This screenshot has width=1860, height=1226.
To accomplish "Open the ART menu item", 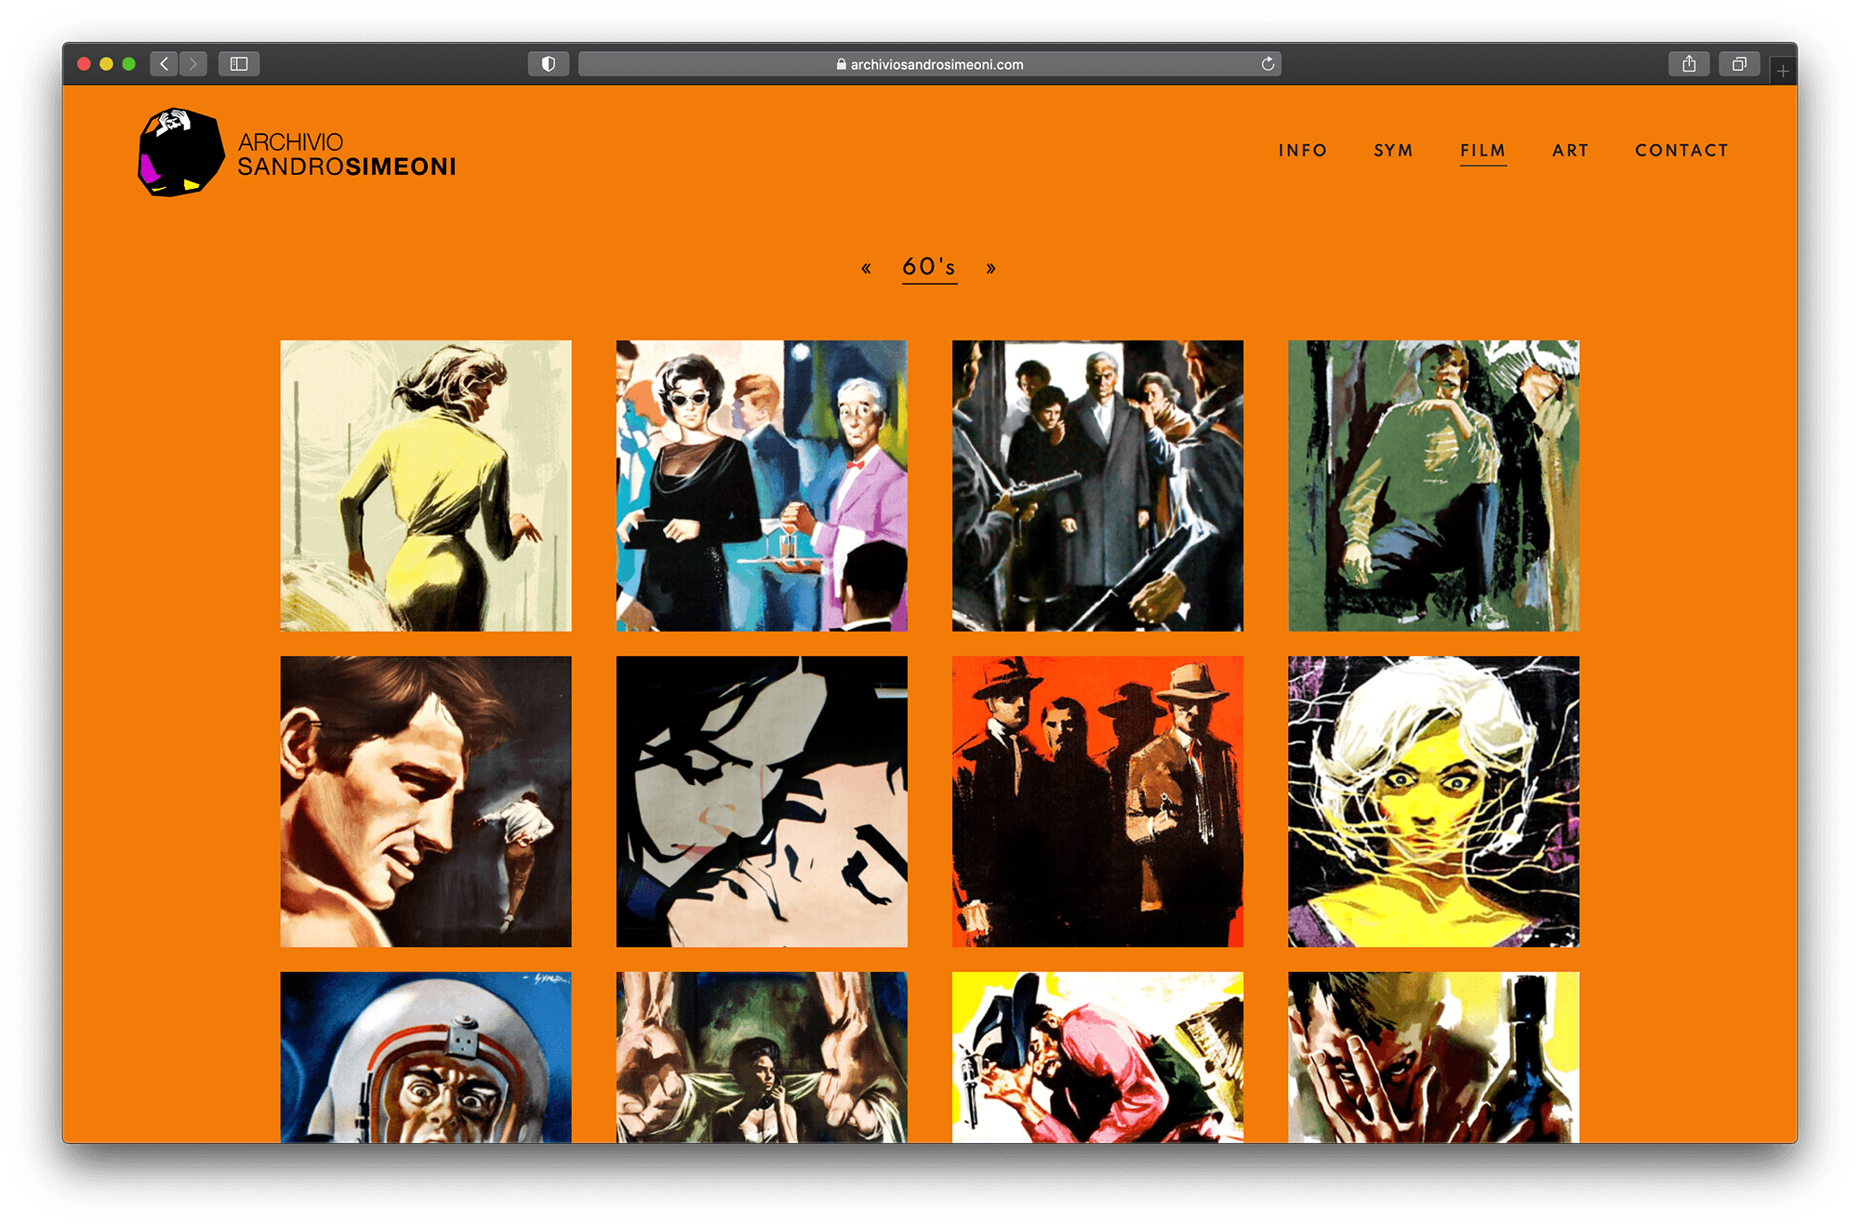I will pos(1571,151).
